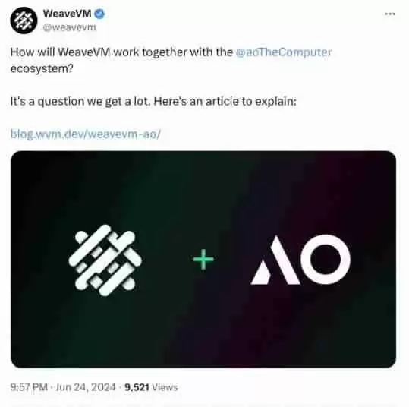Click the green plus symbol in image
The width and height of the screenshot is (409, 407).
[203, 259]
